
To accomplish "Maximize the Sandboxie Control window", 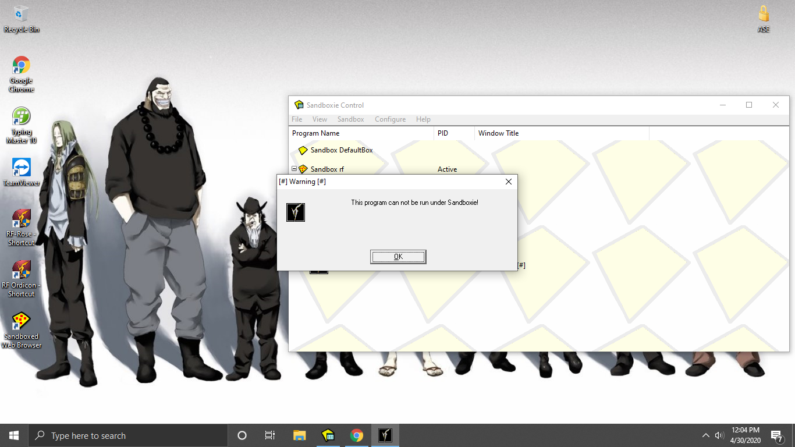I will pos(749,105).
